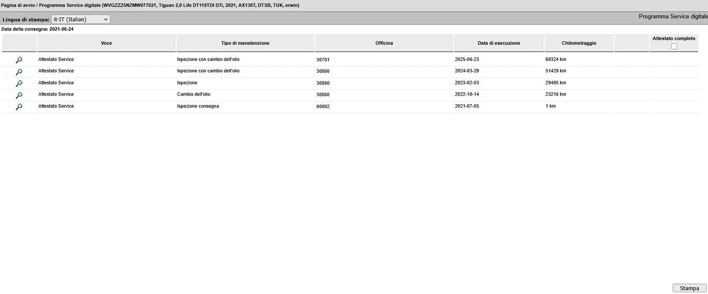Viewport: 708px width, 294px height.
Task: Click the Voce column header
Action: (106, 43)
